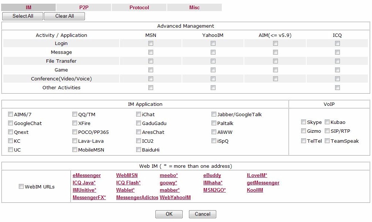Toggle ICQ File Transfer checkbox
Screen dimensions: 372x222
tap(337, 61)
